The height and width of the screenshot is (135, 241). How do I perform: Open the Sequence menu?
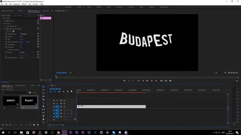point(17,4)
